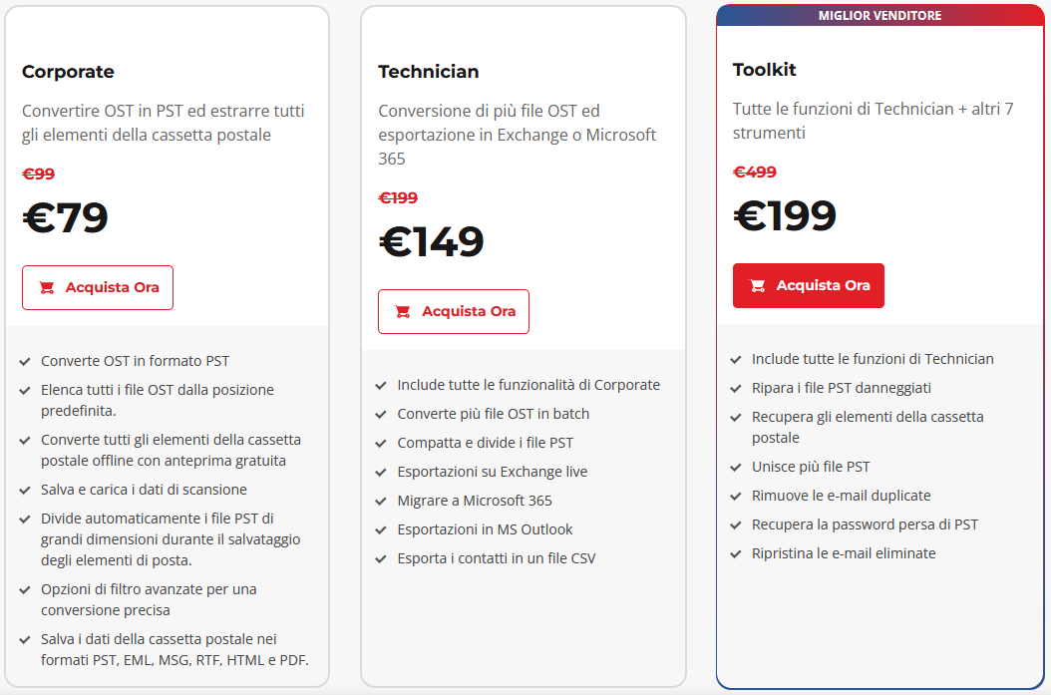Select the Toolkit plan title
The height and width of the screenshot is (695, 1051).
(x=764, y=70)
